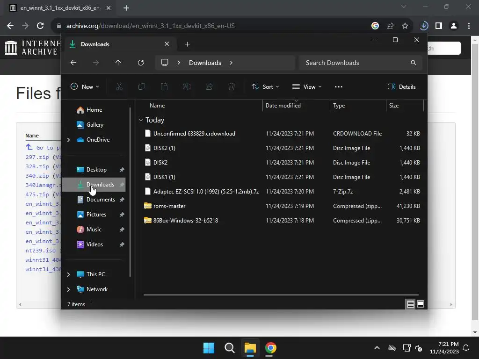Expand OneDrive in navigation pane

pyautogui.click(x=68, y=140)
